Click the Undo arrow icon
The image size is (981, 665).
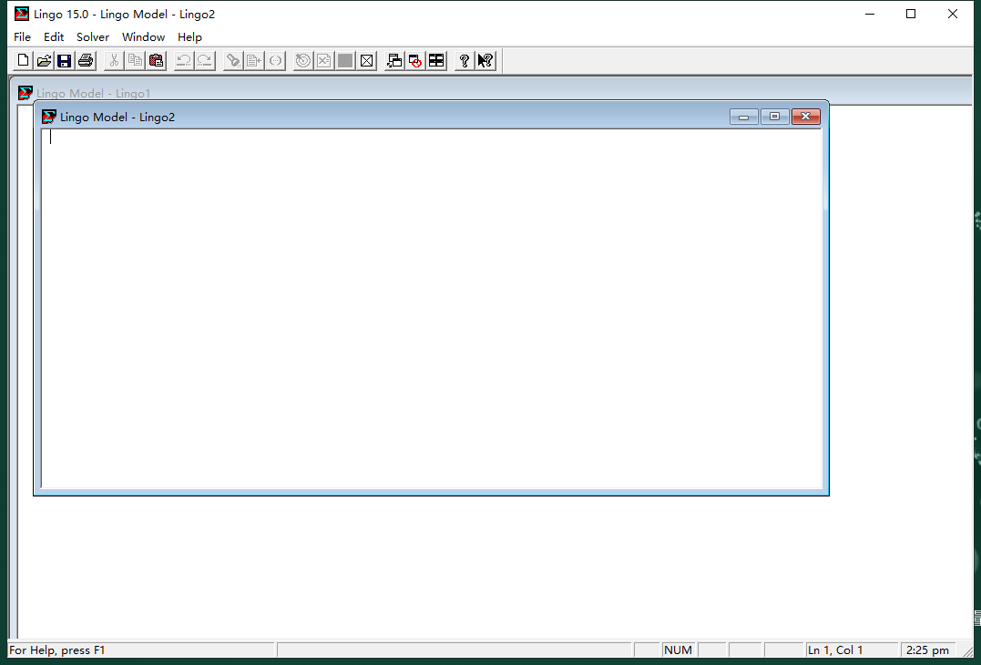(x=184, y=61)
